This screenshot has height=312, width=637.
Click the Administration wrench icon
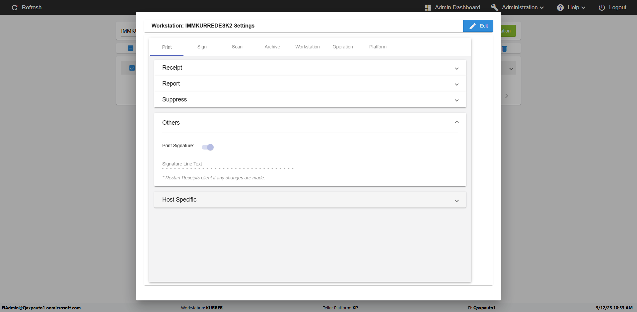[x=494, y=8]
